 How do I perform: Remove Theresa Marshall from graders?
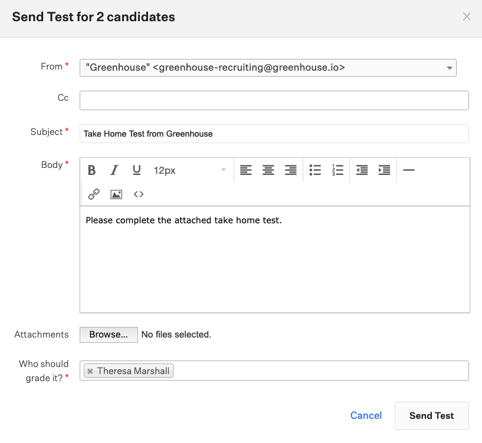pyautogui.click(x=90, y=371)
